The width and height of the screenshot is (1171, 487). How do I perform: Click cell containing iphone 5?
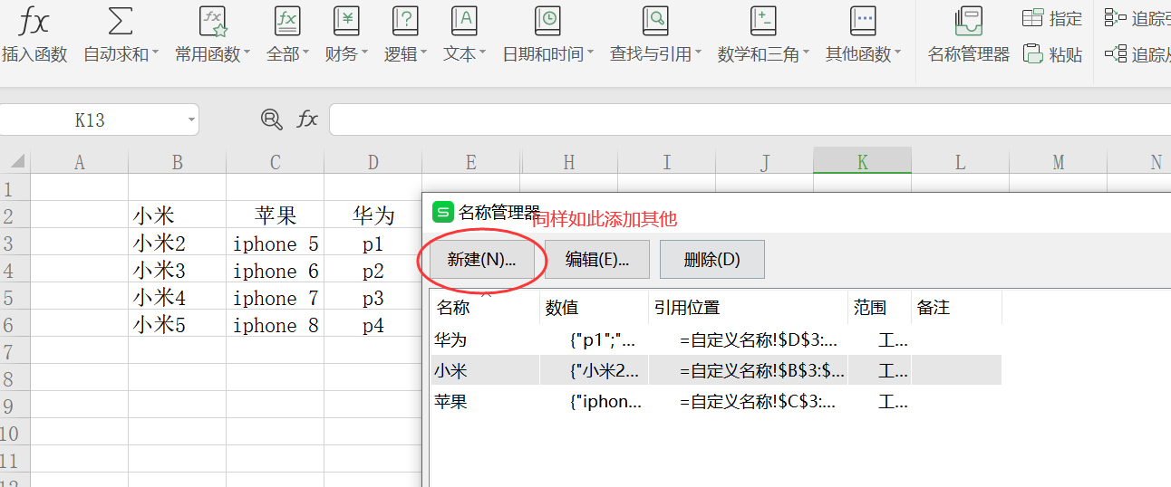(x=276, y=243)
